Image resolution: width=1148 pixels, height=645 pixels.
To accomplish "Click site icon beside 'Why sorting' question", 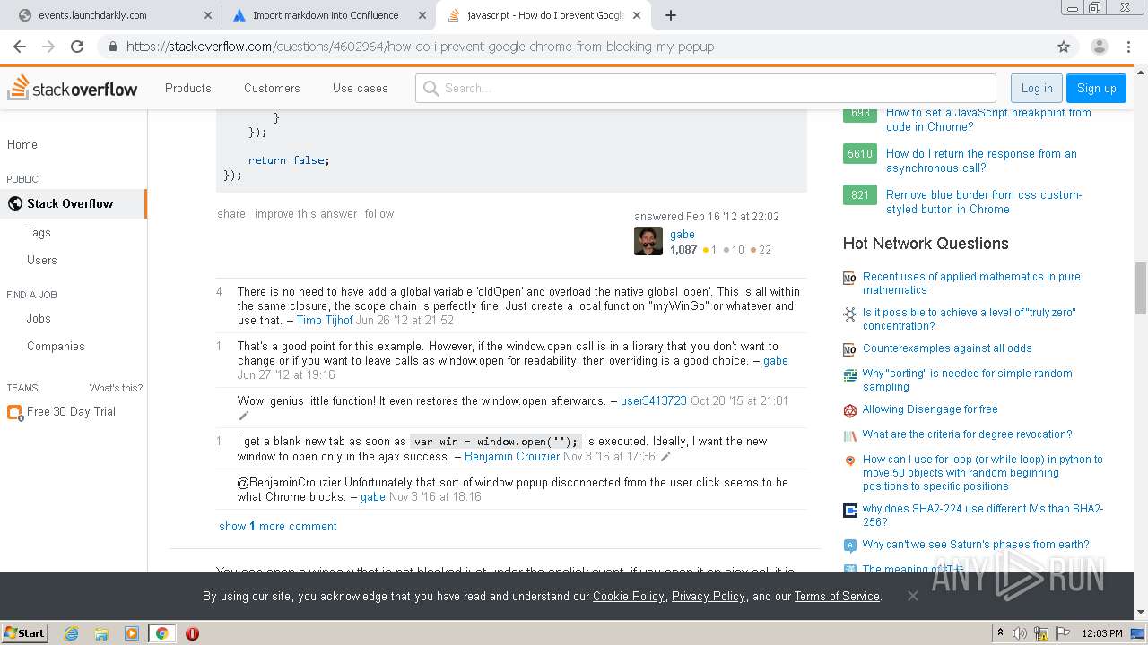I will 849,374.
